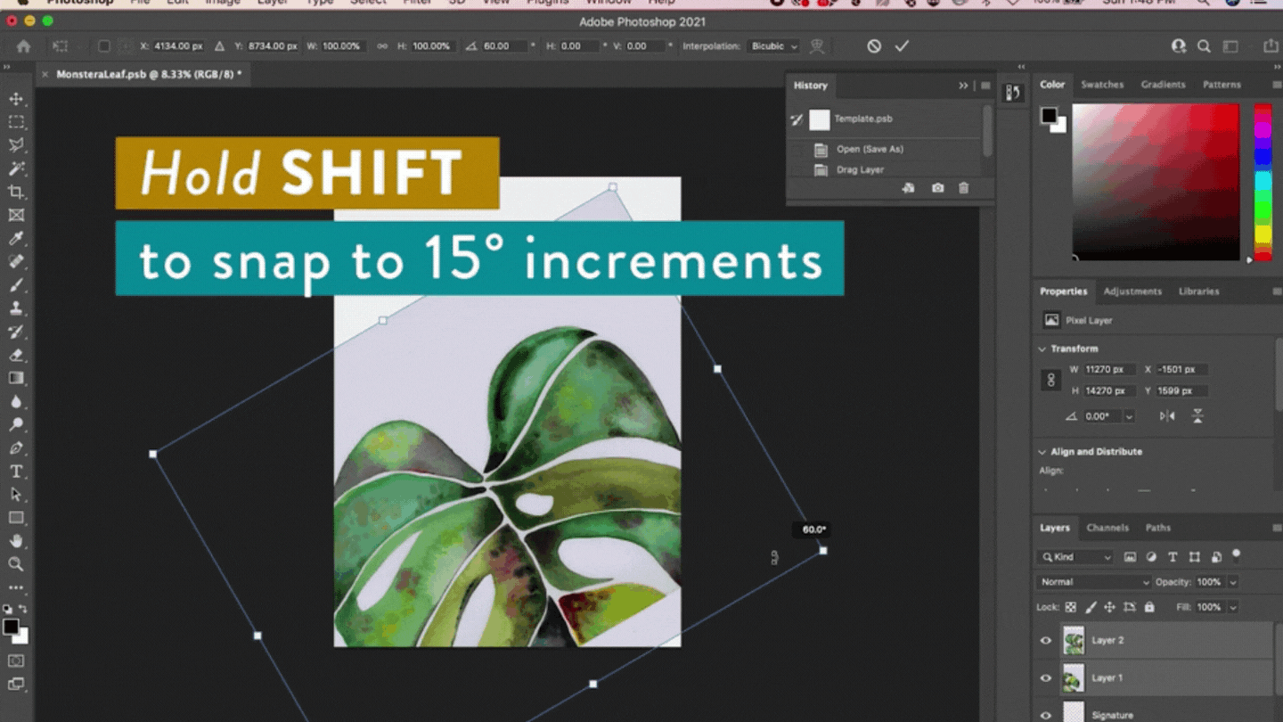Viewport: 1283px width, 722px height.
Task: Select the Type tool
Action: [16, 471]
